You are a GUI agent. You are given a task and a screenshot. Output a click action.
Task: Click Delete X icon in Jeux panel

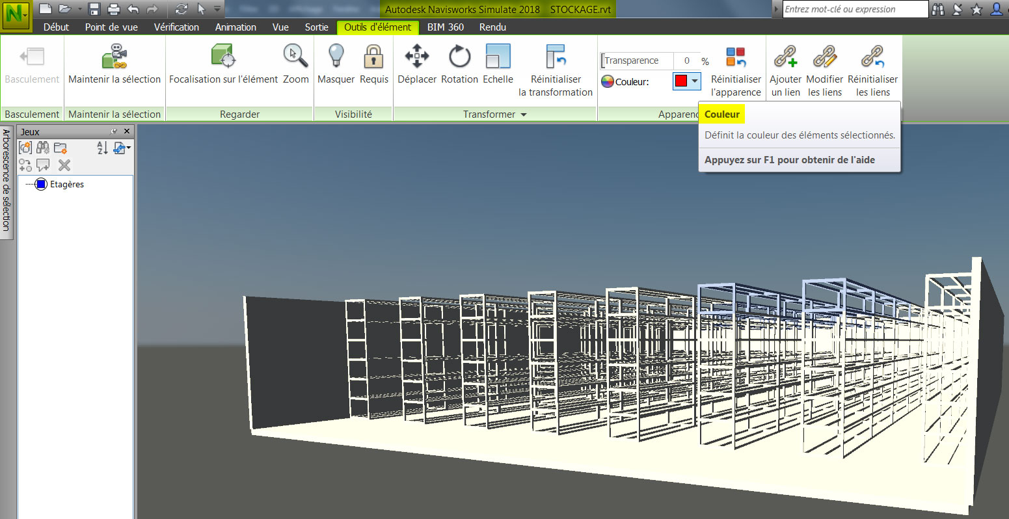[x=64, y=165]
